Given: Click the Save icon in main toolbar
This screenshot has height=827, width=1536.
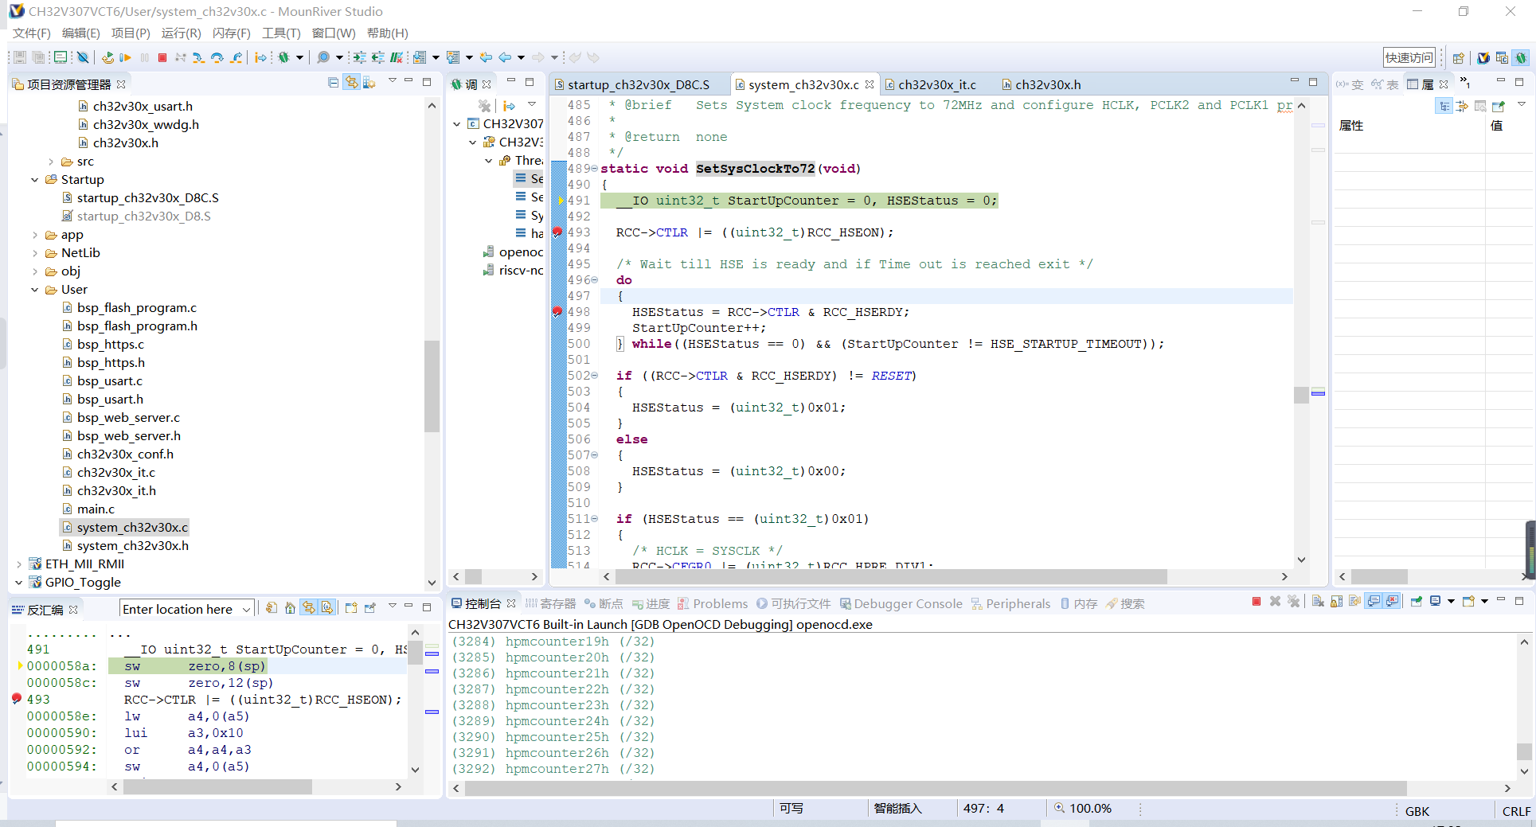Looking at the screenshot, I should point(20,57).
